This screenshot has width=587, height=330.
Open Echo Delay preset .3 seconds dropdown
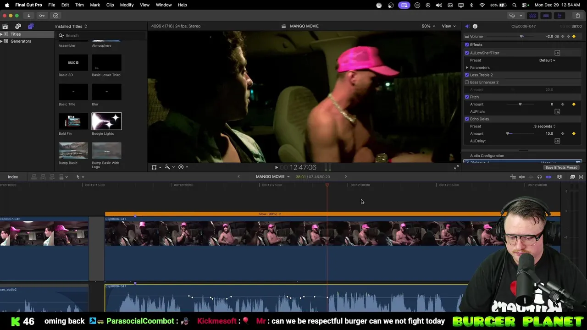(544, 126)
